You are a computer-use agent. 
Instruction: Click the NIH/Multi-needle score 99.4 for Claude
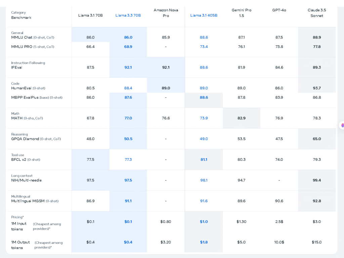pos(316,180)
